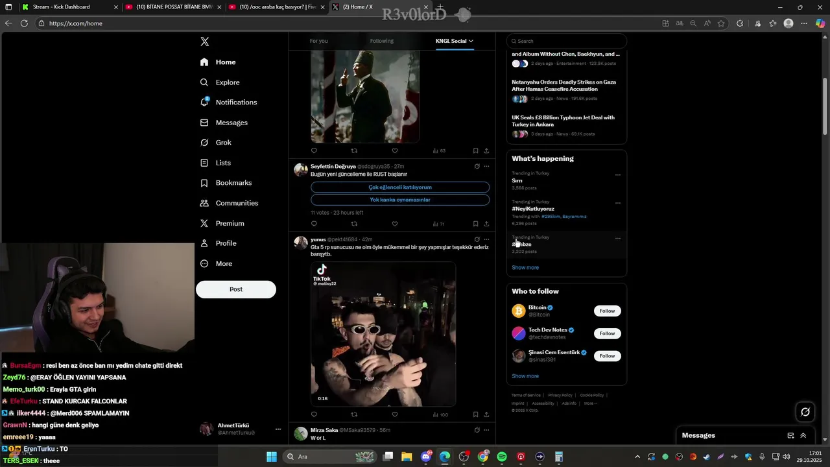Open Spotify from the taskbar
This screenshot has height=467, width=830.
502,457
